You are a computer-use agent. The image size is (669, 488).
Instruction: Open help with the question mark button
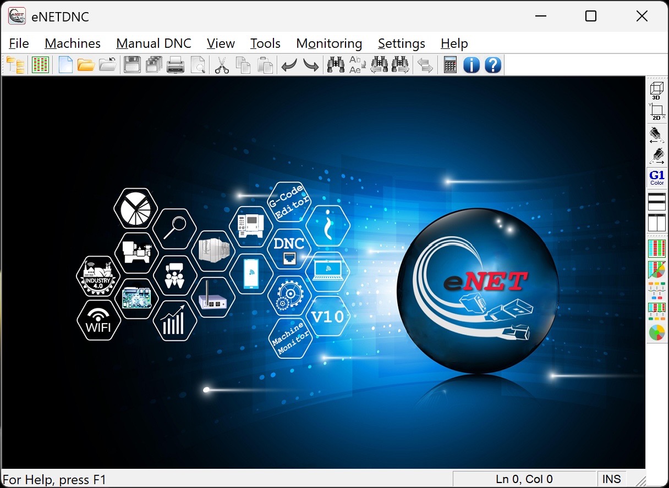click(492, 65)
